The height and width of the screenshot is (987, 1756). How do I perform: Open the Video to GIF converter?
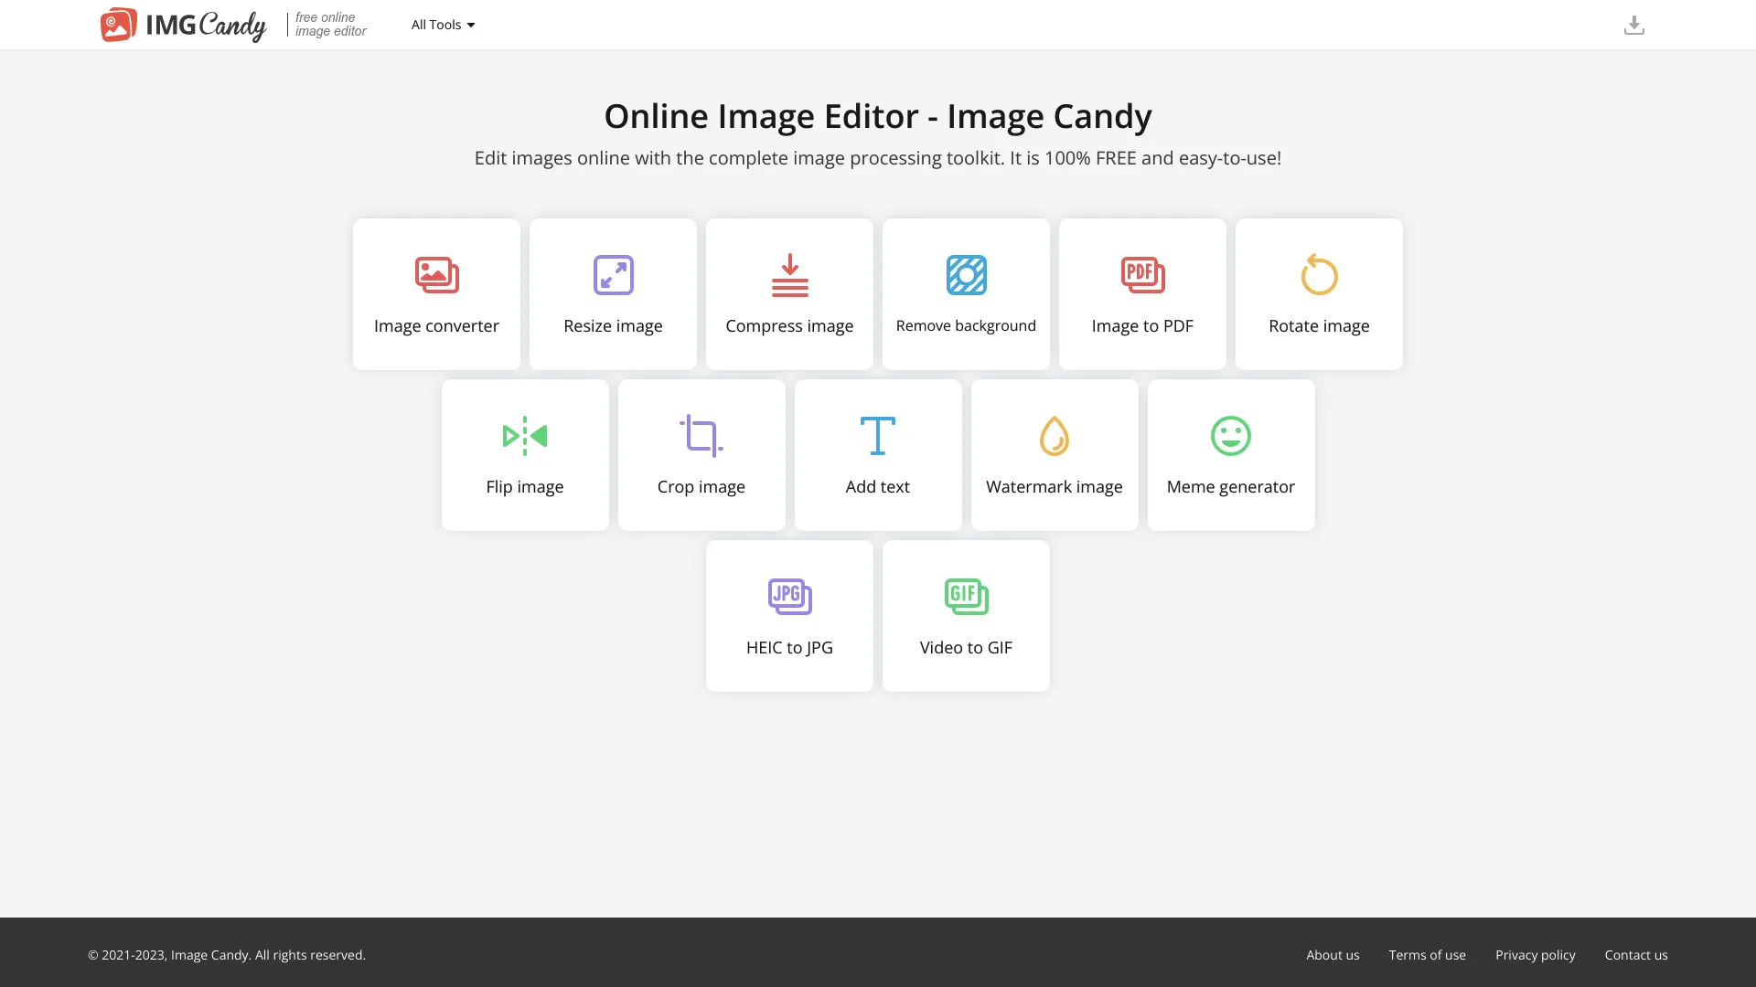click(x=966, y=615)
